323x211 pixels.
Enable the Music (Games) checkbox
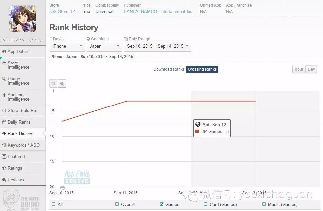tap(264, 204)
